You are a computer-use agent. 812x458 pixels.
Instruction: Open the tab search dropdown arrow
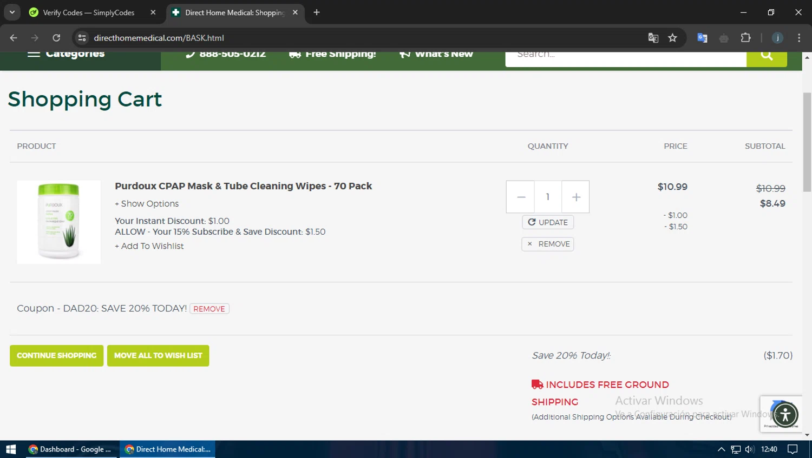click(x=12, y=12)
